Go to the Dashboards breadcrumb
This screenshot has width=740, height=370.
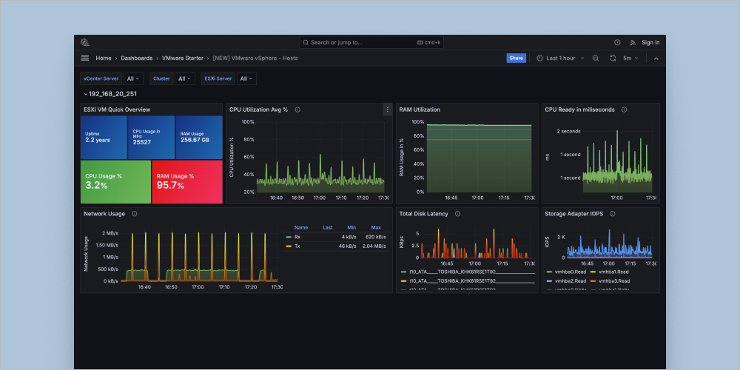(136, 58)
